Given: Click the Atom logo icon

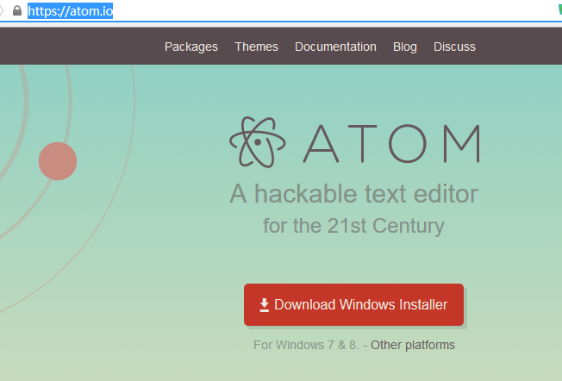Looking at the screenshot, I should click(x=258, y=142).
